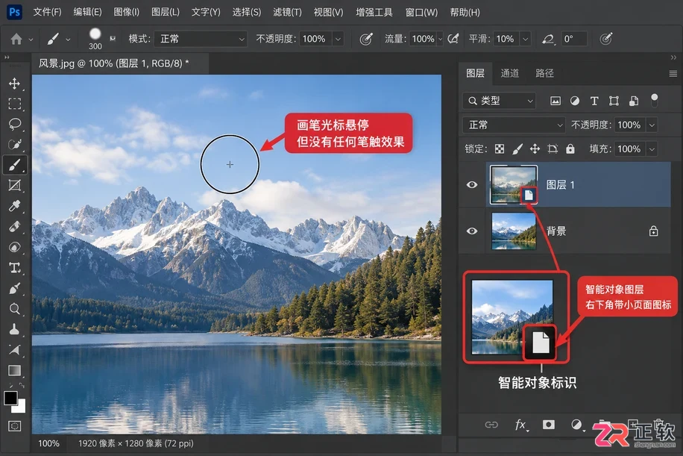Swap foreground and background colors

[x=22, y=385]
